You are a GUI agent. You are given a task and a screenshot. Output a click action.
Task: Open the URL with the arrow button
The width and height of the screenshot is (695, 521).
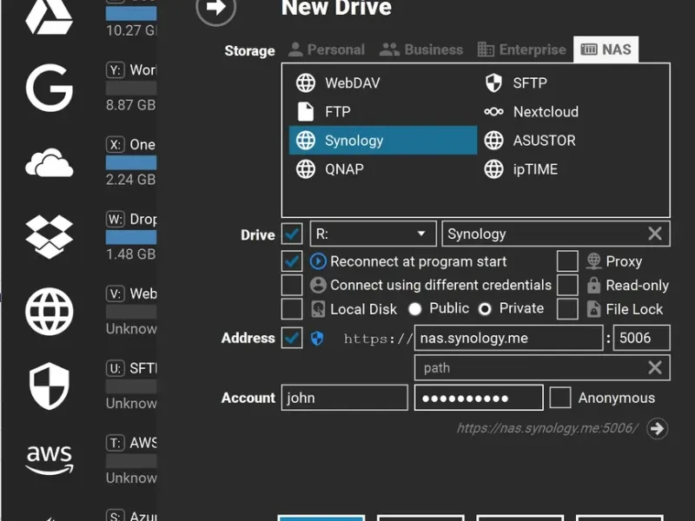point(657,428)
